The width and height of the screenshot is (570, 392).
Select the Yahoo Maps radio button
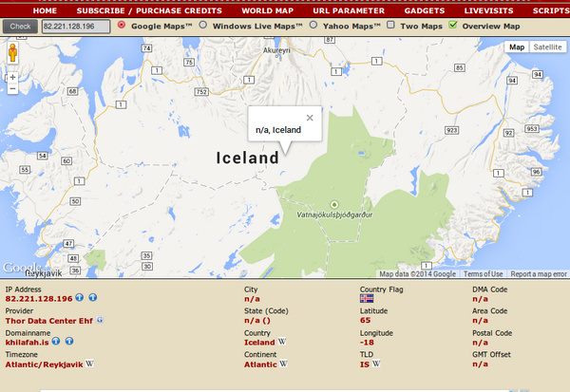pos(313,25)
